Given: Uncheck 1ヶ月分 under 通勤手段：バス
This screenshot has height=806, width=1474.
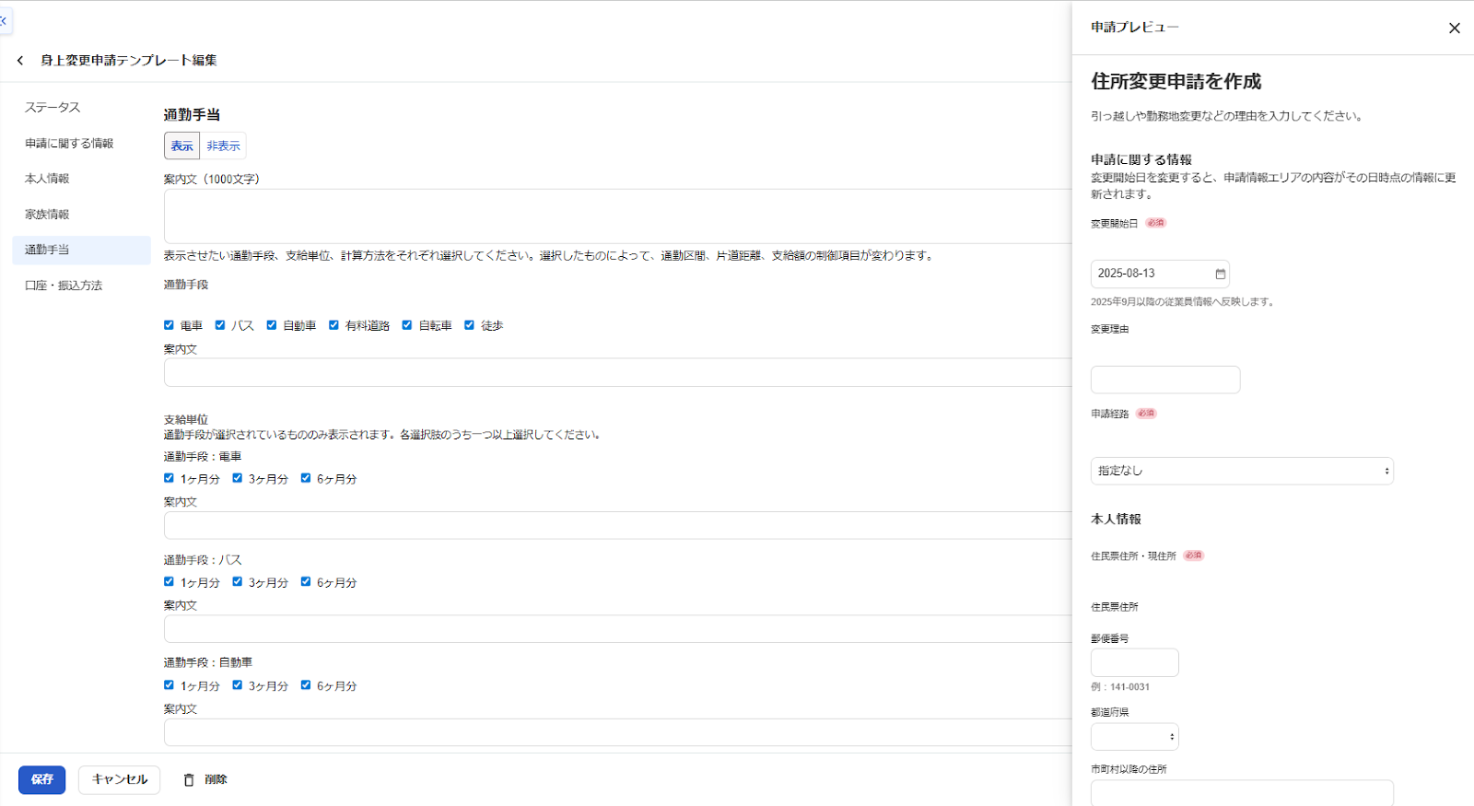Looking at the screenshot, I should (x=169, y=582).
